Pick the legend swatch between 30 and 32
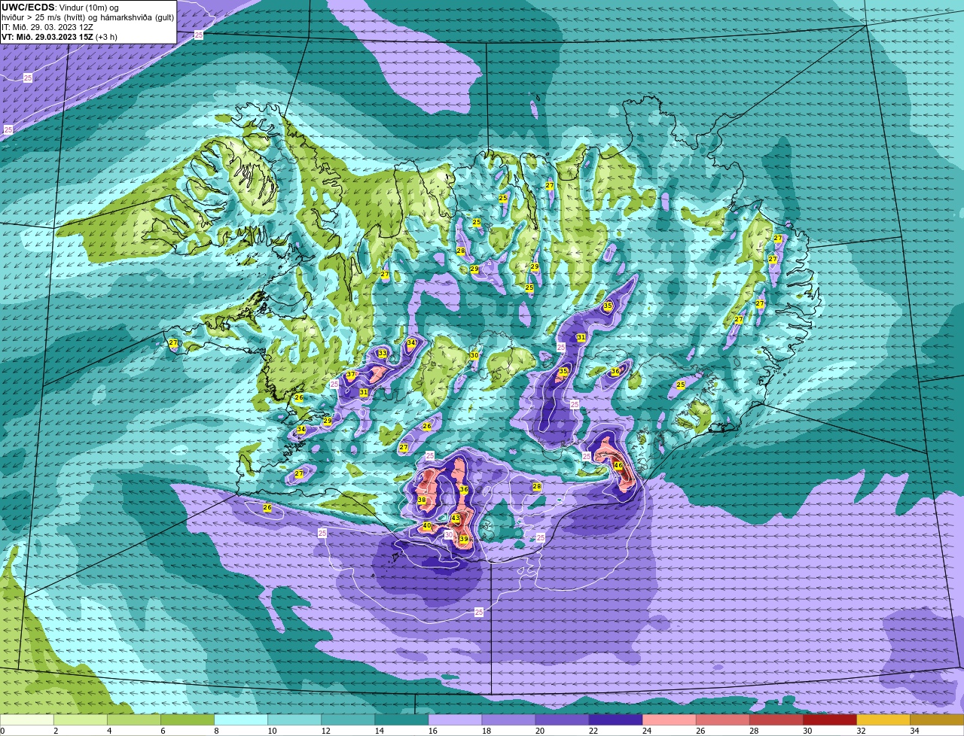The image size is (964, 736). coord(829,720)
